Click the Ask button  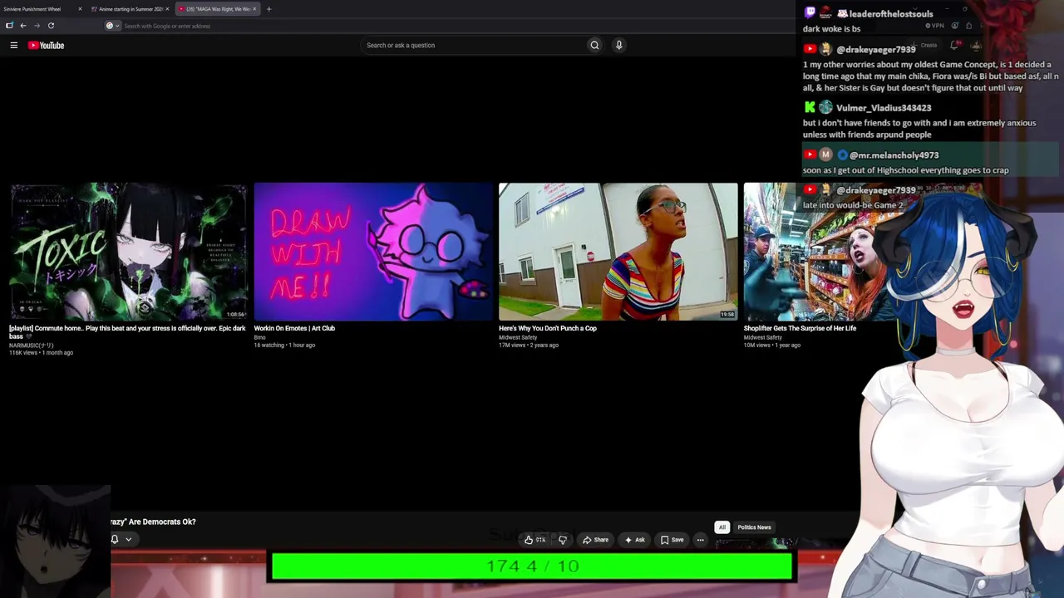pyautogui.click(x=634, y=540)
